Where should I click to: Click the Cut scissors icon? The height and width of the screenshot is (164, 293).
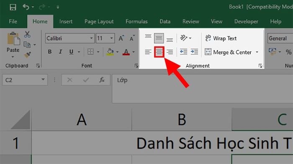point(27,35)
